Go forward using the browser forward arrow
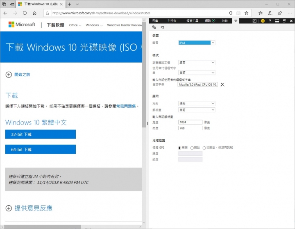The width and height of the screenshot is (295, 229). click(x=15, y=13)
